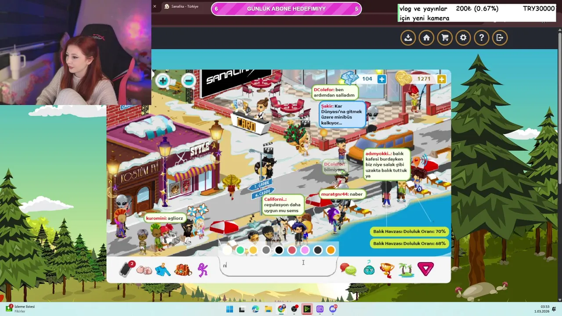The image size is (562, 316).
Task: Add coins with the yellow plus button
Action: pyautogui.click(x=441, y=79)
